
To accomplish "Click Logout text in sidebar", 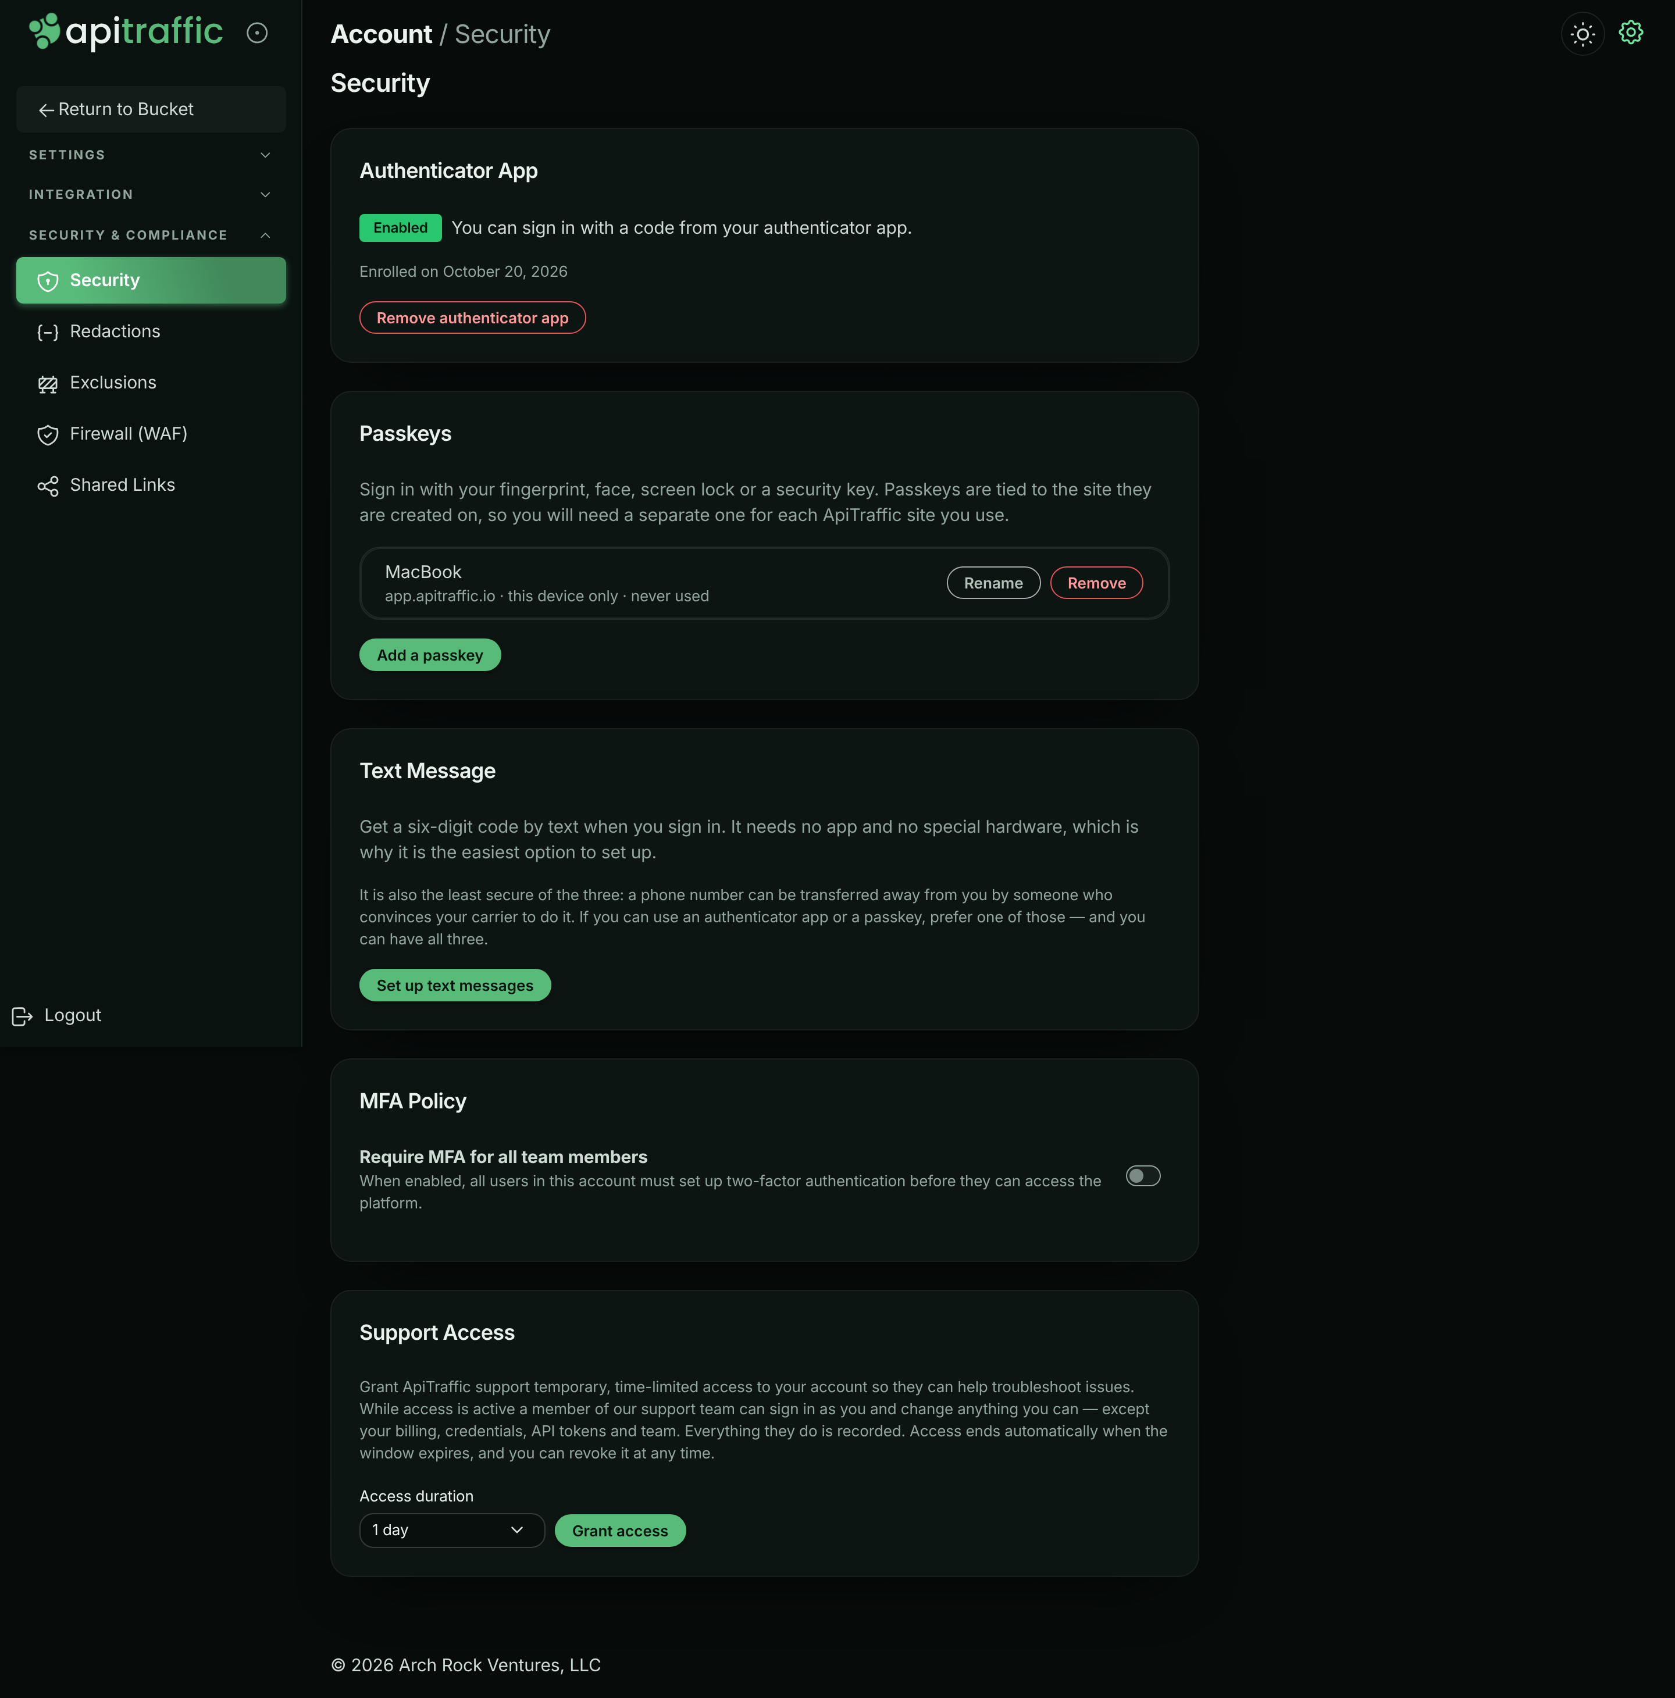I will pyautogui.click(x=73, y=1015).
